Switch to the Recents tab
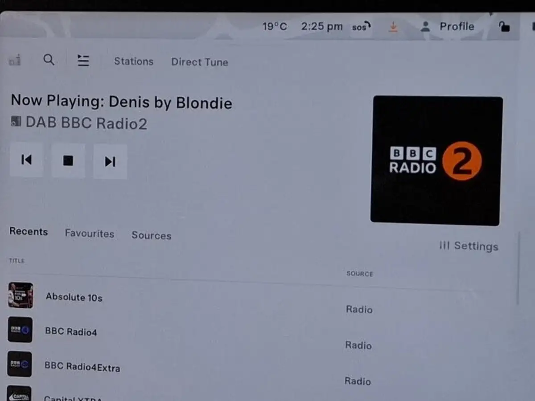Viewport: 535px width, 401px height. pos(29,232)
